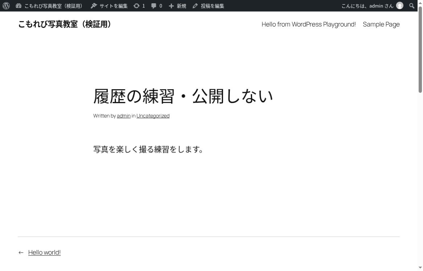Click the comments count 0
The image size is (423, 271).
[x=161, y=6]
